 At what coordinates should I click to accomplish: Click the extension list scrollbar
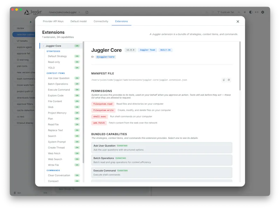pyautogui.click(x=83, y=102)
